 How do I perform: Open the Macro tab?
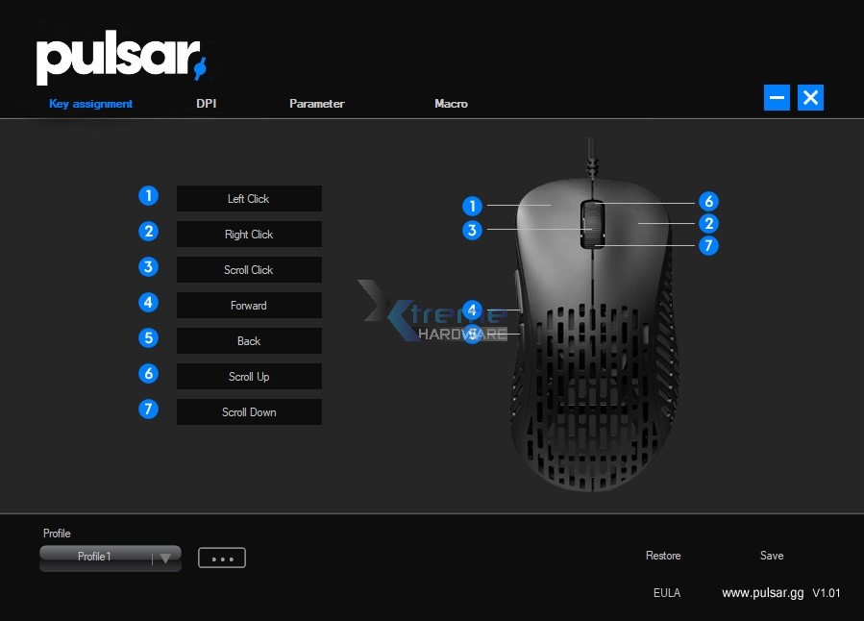[x=451, y=103]
